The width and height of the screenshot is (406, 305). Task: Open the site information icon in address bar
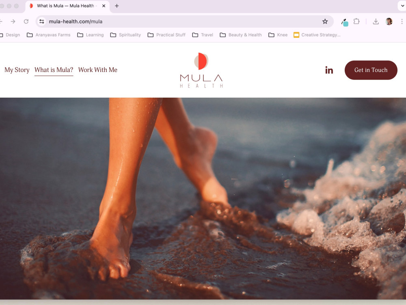coord(42,22)
